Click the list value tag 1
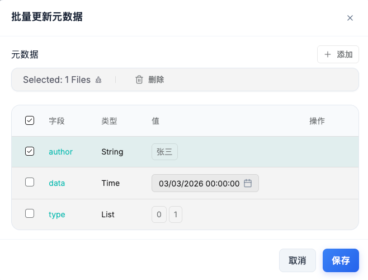368x280 pixels. (x=176, y=214)
